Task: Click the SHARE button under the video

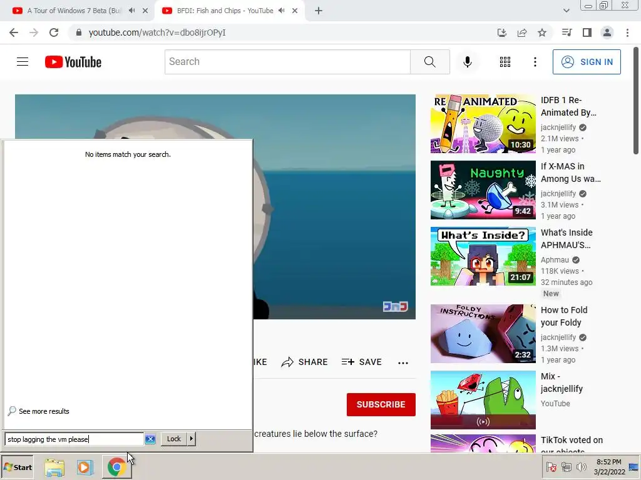Action: pyautogui.click(x=305, y=362)
